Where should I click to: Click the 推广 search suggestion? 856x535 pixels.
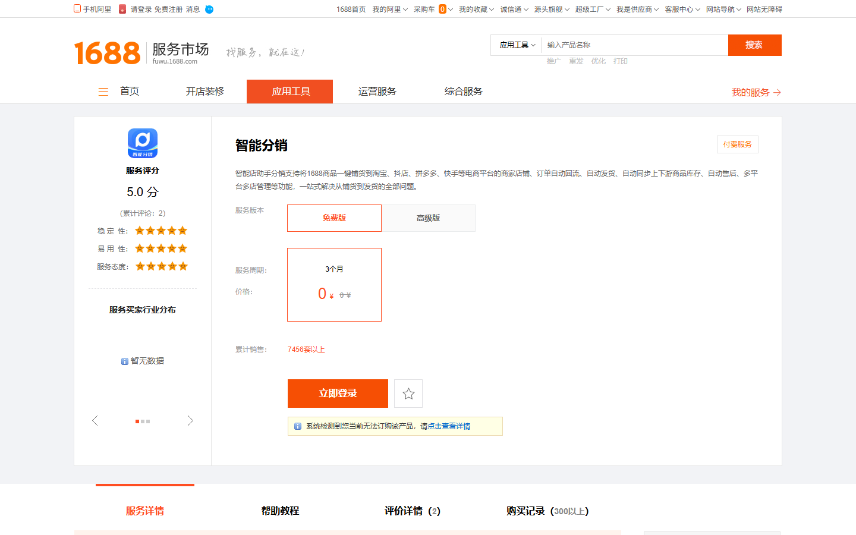pyautogui.click(x=553, y=61)
